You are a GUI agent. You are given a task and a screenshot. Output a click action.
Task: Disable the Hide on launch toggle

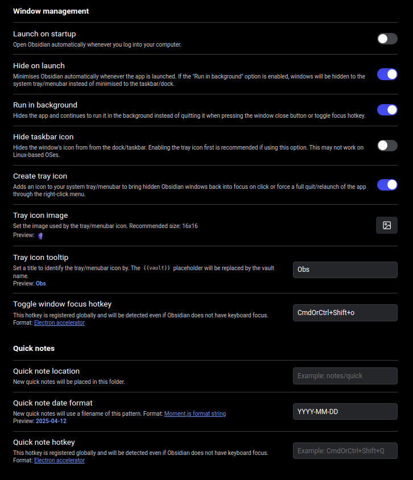[x=387, y=75]
